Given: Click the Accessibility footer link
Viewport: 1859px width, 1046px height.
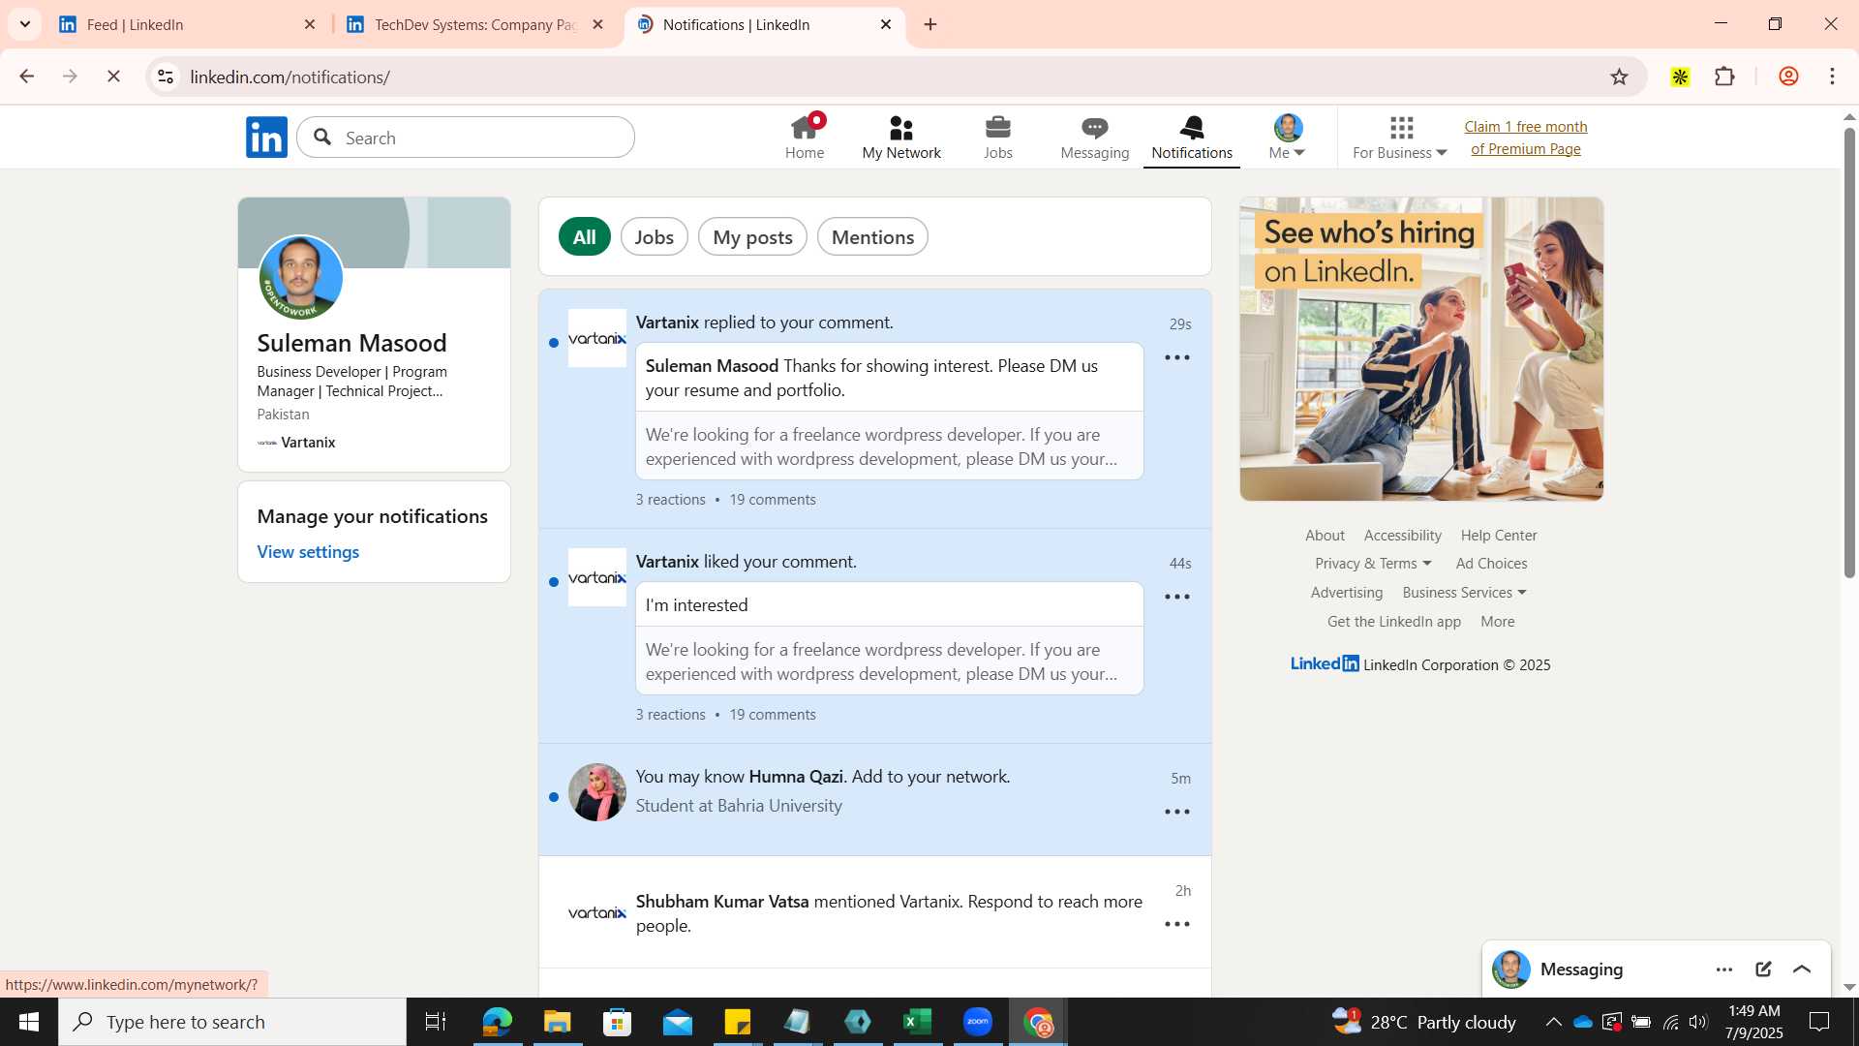Looking at the screenshot, I should coord(1402,536).
